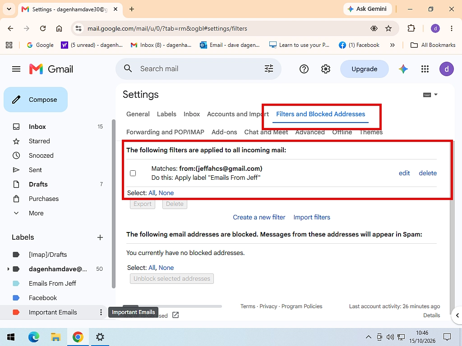Open the Google account avatar in Gmail header
Viewport: 462px width, 346px height.
tap(446, 69)
